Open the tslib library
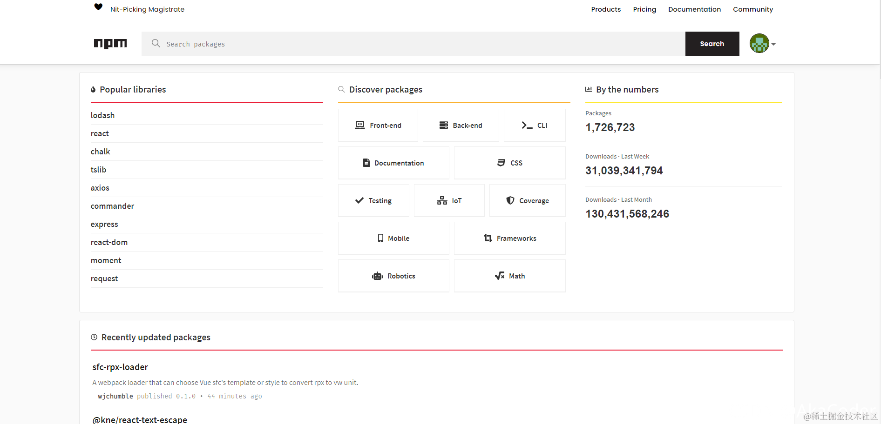This screenshot has height=424, width=881. (98, 170)
